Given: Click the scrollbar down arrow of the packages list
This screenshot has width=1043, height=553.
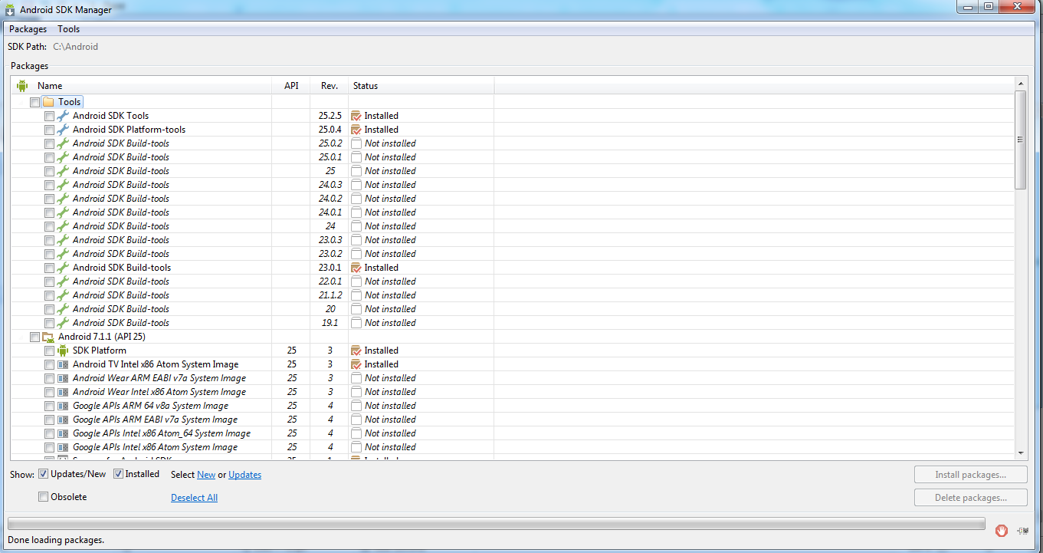Looking at the screenshot, I should click(1020, 453).
